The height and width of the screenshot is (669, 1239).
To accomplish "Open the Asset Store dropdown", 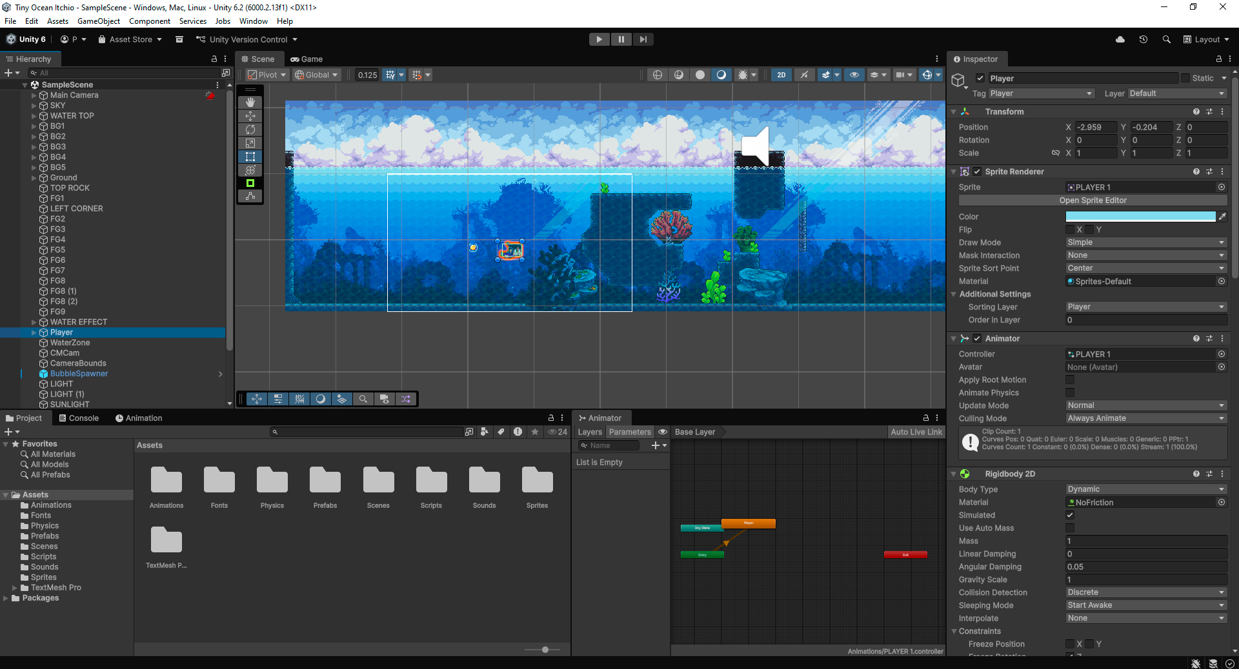I will click(130, 39).
